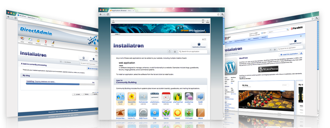Viewport: 330px width, 128px height.
Task: Open DirectAdmin Home icon
Action: click(22, 40)
